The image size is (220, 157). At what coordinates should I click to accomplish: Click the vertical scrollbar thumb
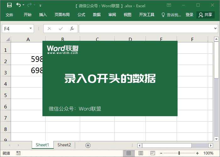pyautogui.click(x=216, y=60)
